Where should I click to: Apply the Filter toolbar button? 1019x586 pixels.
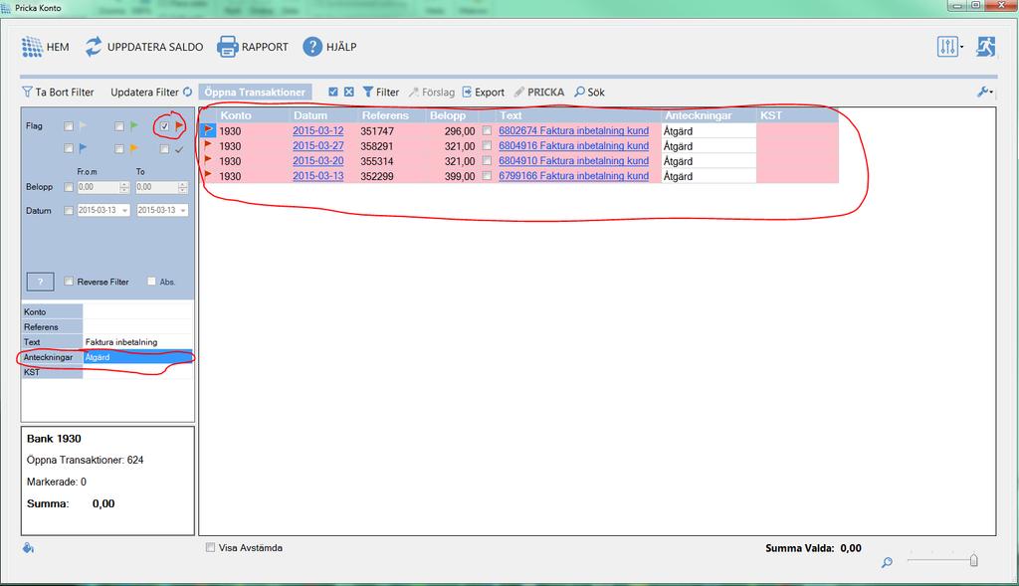(x=381, y=93)
